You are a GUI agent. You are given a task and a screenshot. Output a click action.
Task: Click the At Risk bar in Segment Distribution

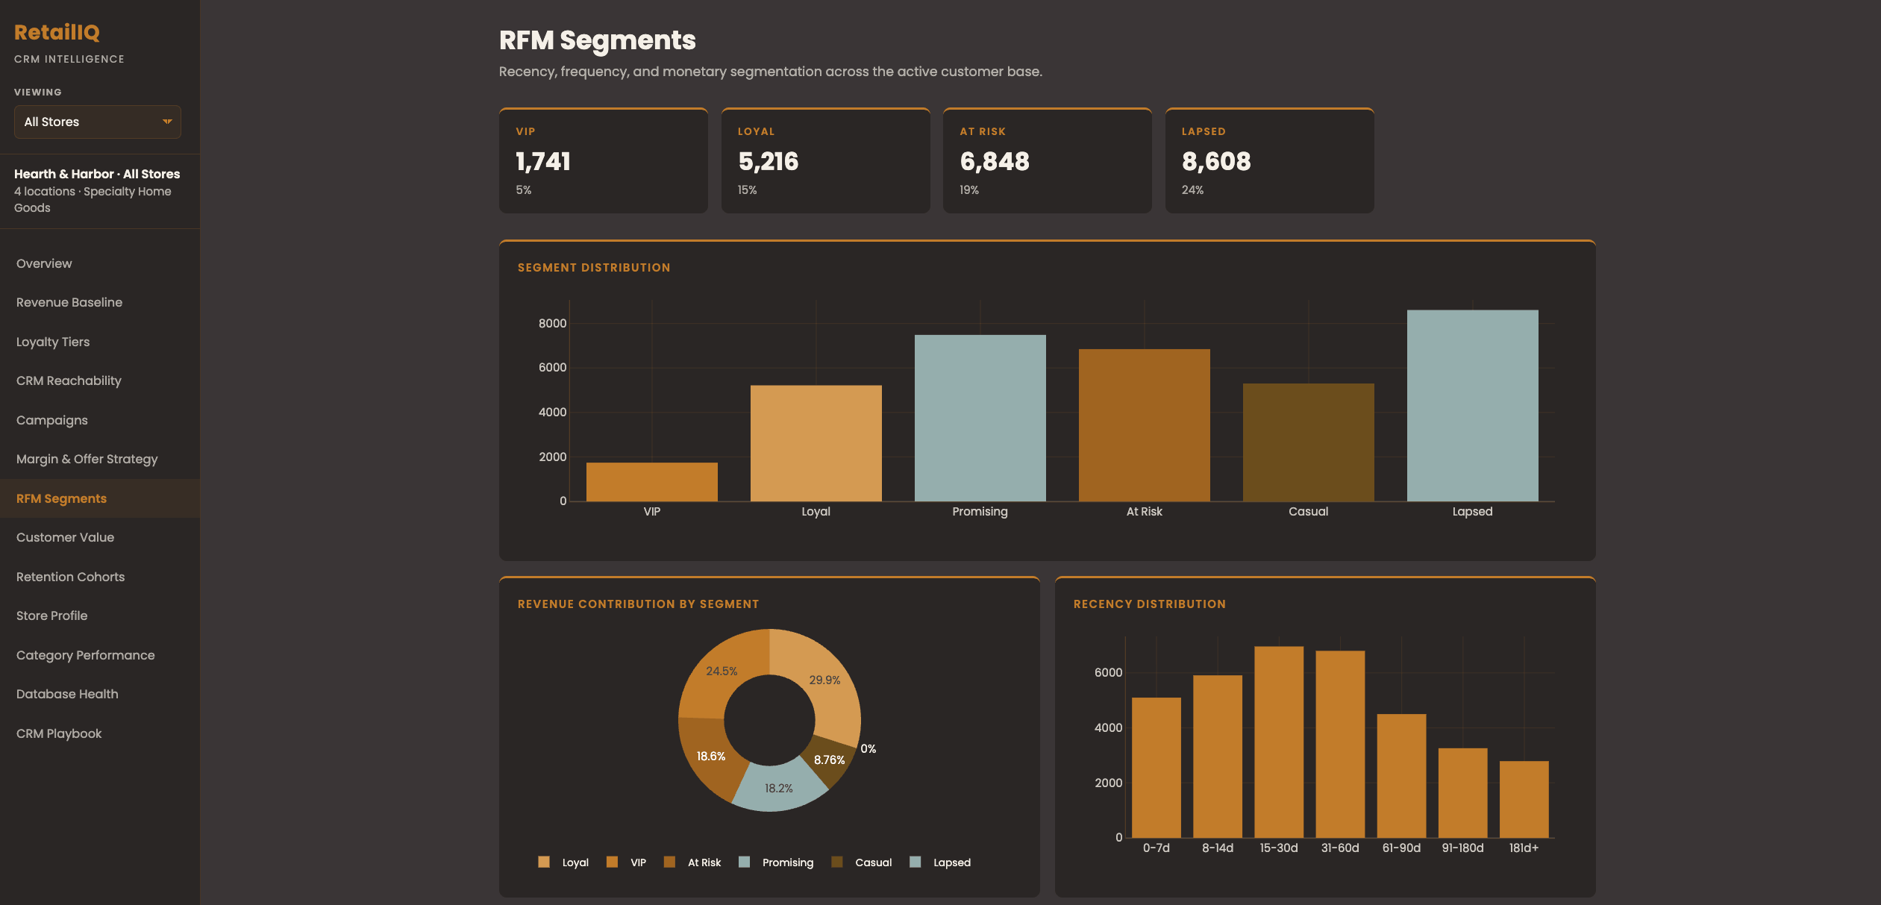click(x=1145, y=425)
